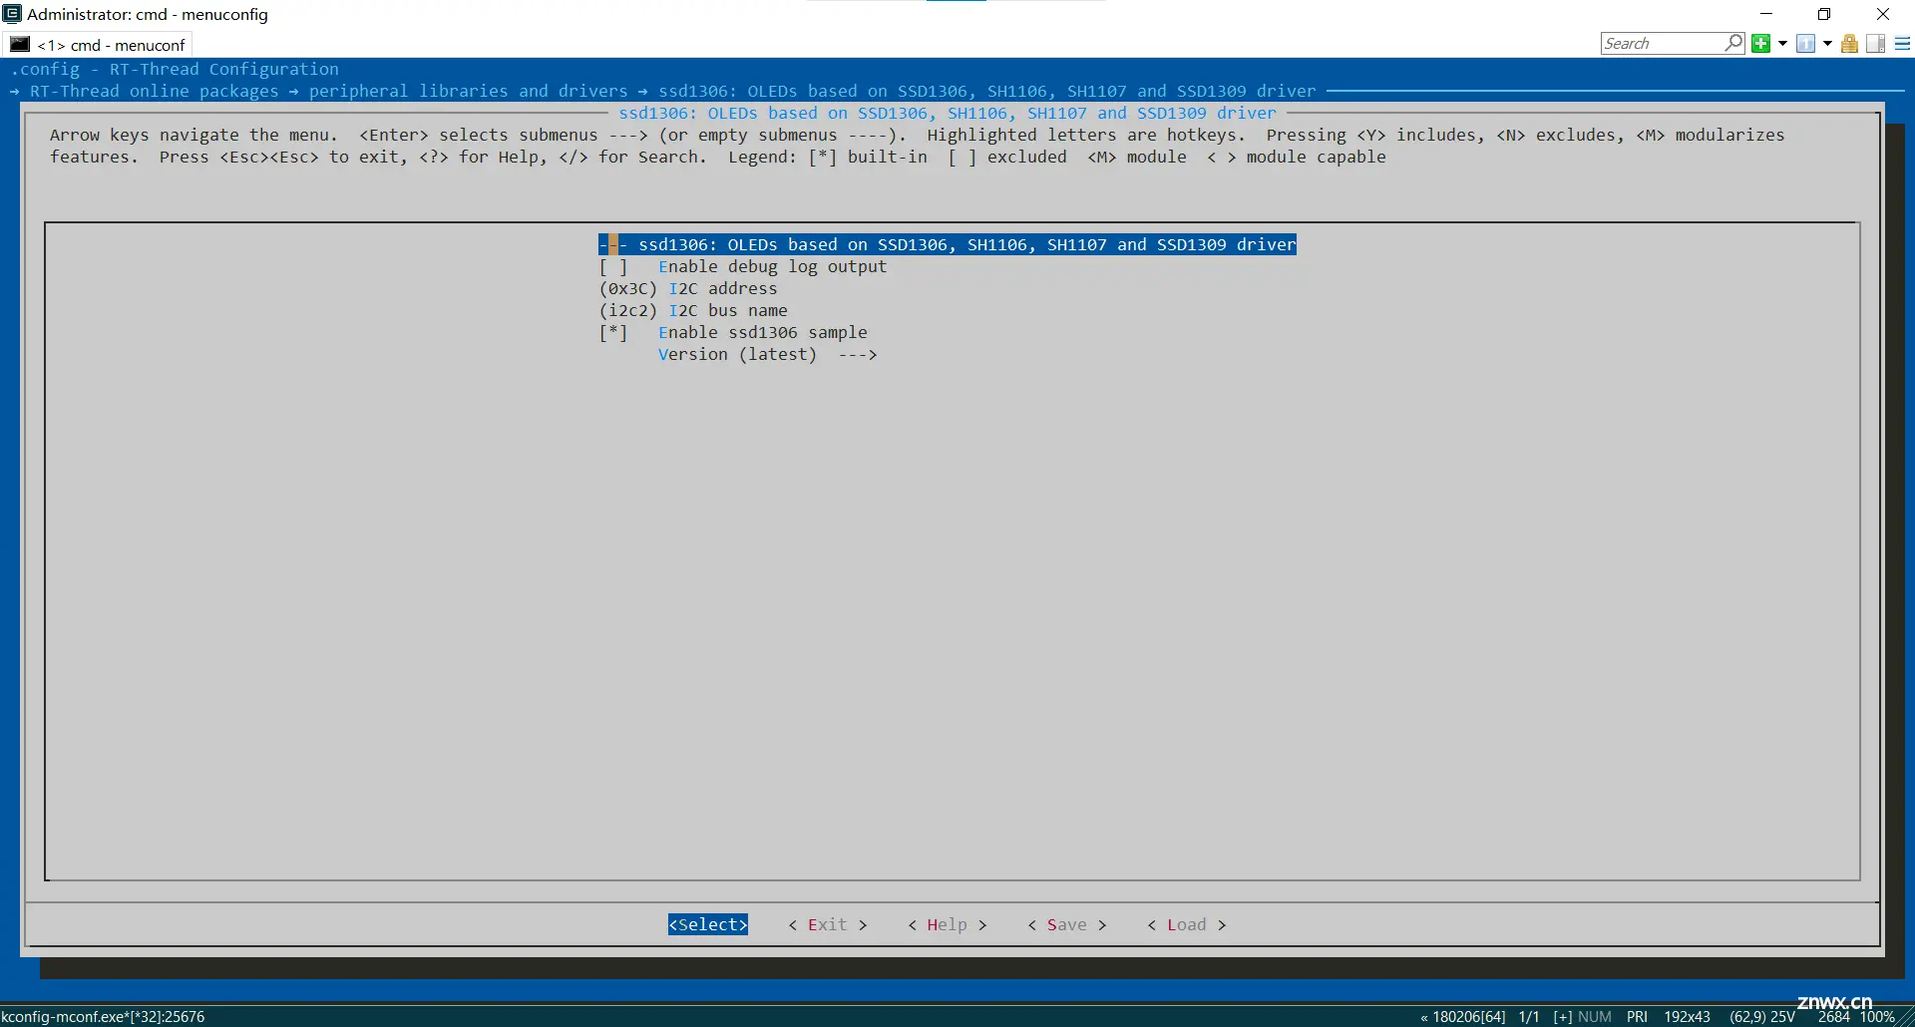Click the 100% zoom status field
Image resolution: width=1915 pixels, height=1027 pixels.
pyautogui.click(x=1877, y=1017)
